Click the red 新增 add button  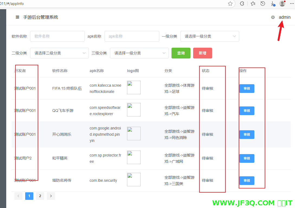click(202, 53)
